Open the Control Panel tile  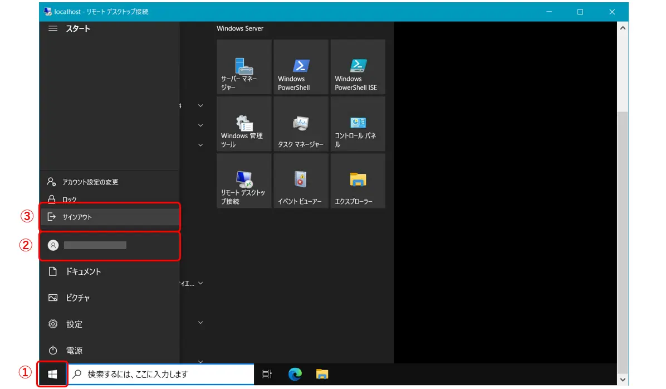[358, 124]
